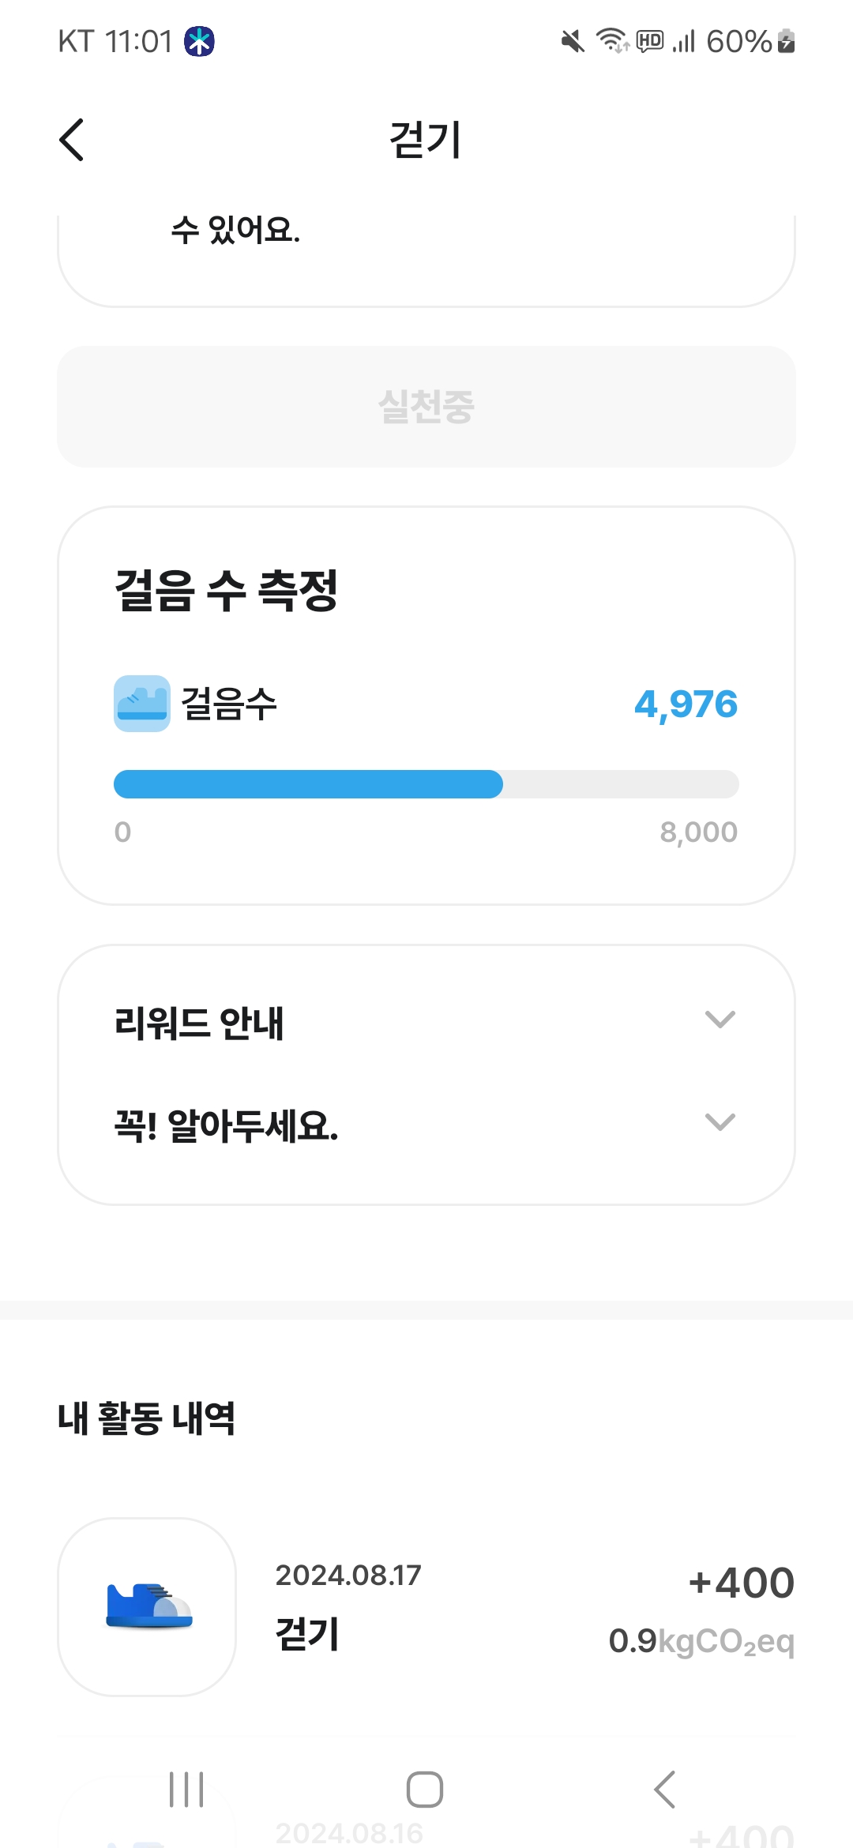This screenshot has height=1848, width=853.
Task: Tap the blue notification icon beside clock
Action: coord(200,41)
